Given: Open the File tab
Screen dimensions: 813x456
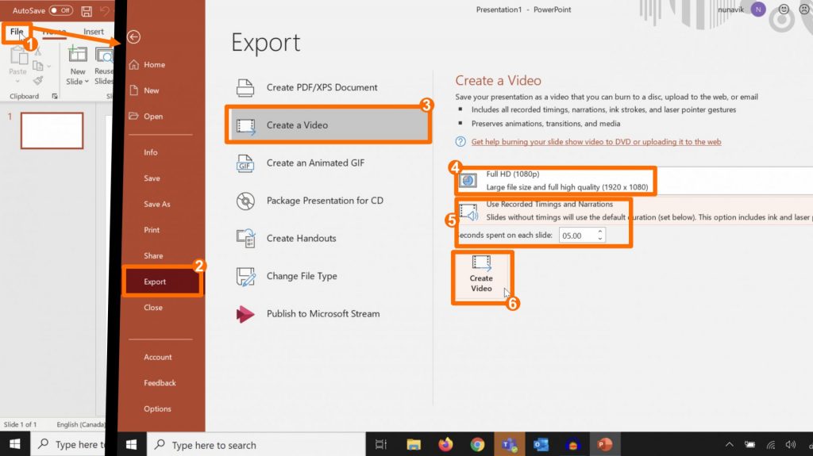Looking at the screenshot, I should (x=17, y=32).
